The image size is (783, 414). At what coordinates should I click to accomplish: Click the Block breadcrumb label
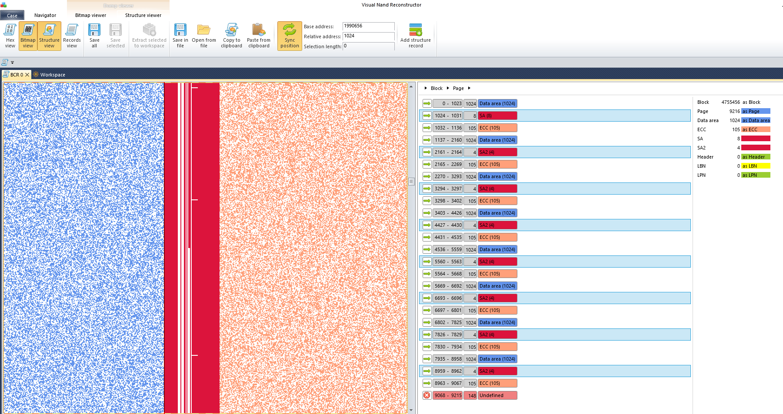coord(436,88)
